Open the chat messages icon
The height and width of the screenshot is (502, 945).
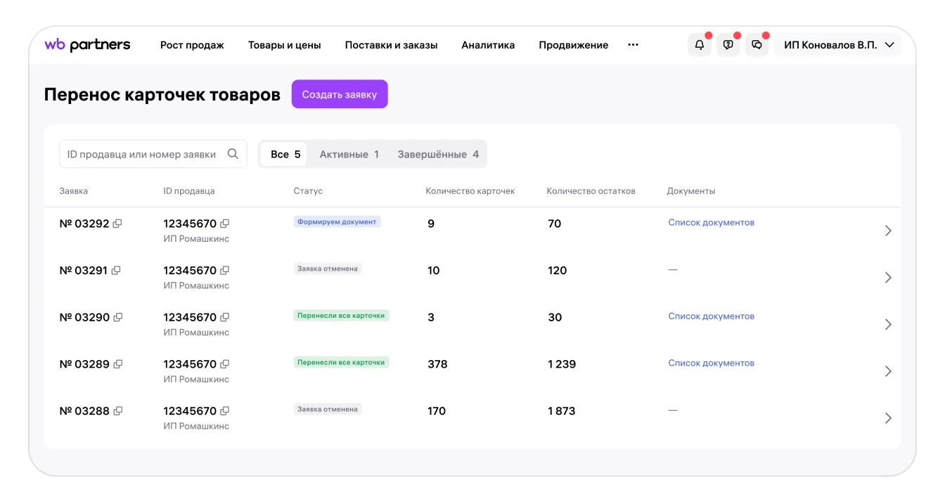(757, 44)
